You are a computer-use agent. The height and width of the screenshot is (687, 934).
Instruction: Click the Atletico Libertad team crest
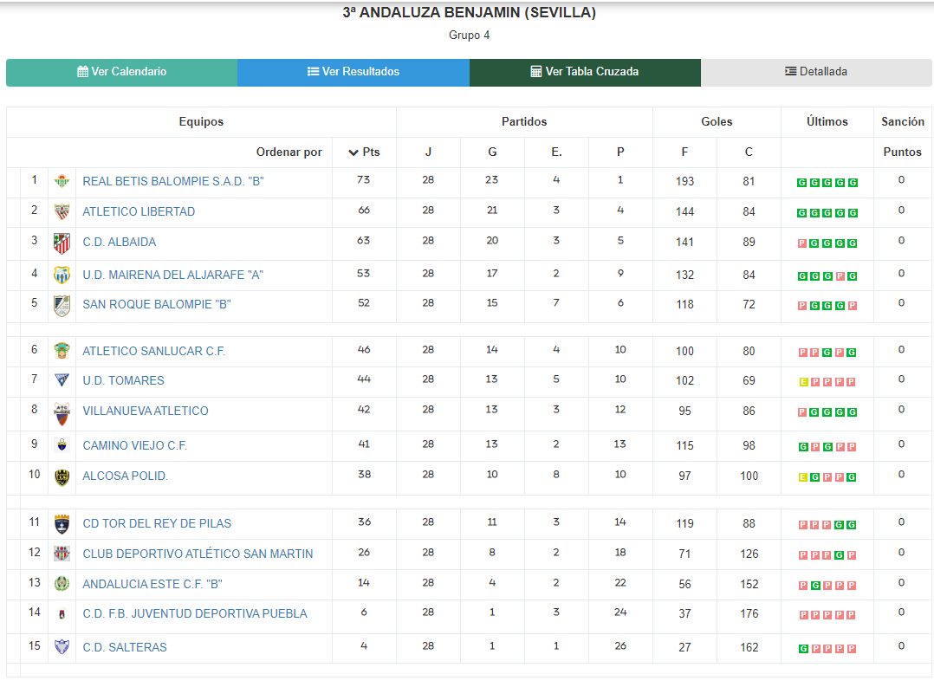pyautogui.click(x=62, y=211)
